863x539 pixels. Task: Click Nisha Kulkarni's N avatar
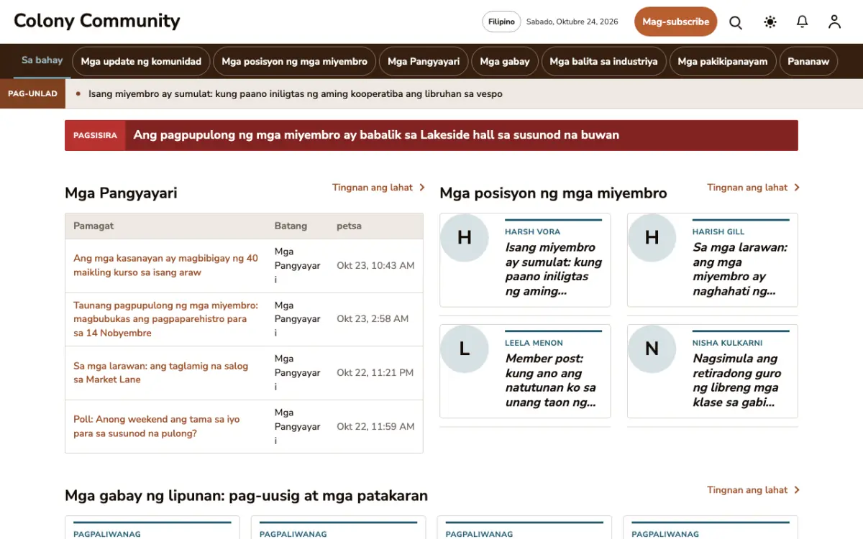point(652,349)
